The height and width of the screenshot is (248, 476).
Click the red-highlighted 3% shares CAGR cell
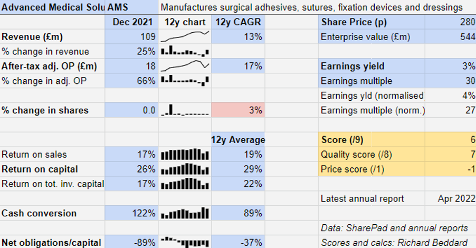tap(239, 110)
